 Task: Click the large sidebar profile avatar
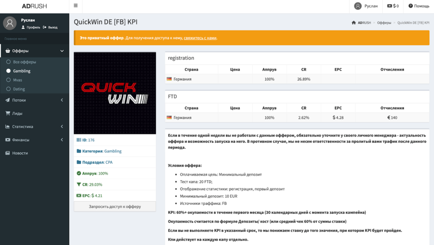[x=10, y=23]
